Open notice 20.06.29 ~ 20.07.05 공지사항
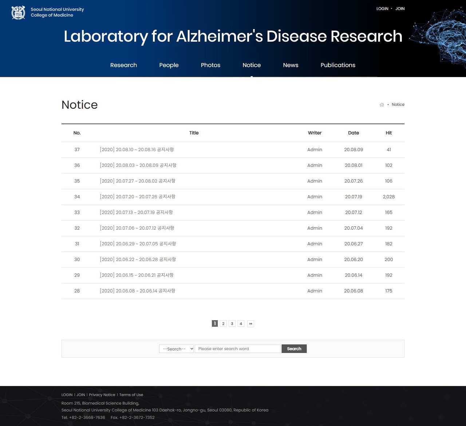This screenshot has height=426, width=466. 138,244
